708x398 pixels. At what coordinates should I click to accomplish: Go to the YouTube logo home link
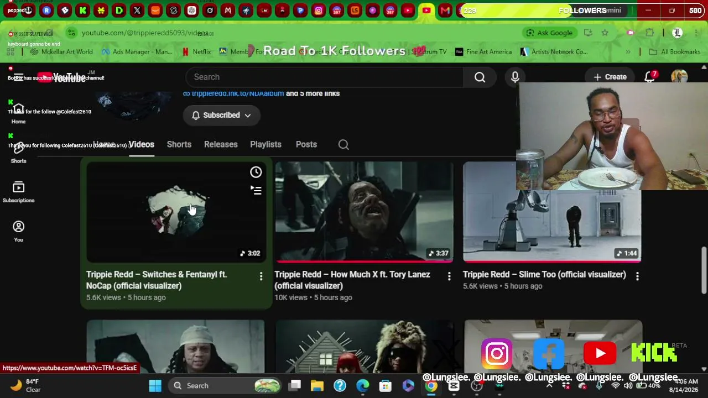[62, 77]
